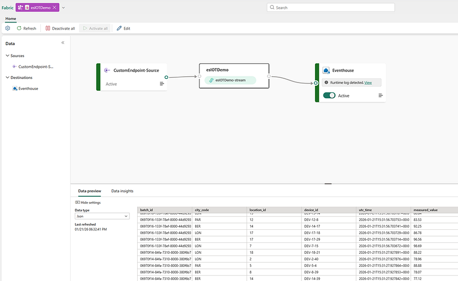Switch to the Home tab

coord(11,19)
